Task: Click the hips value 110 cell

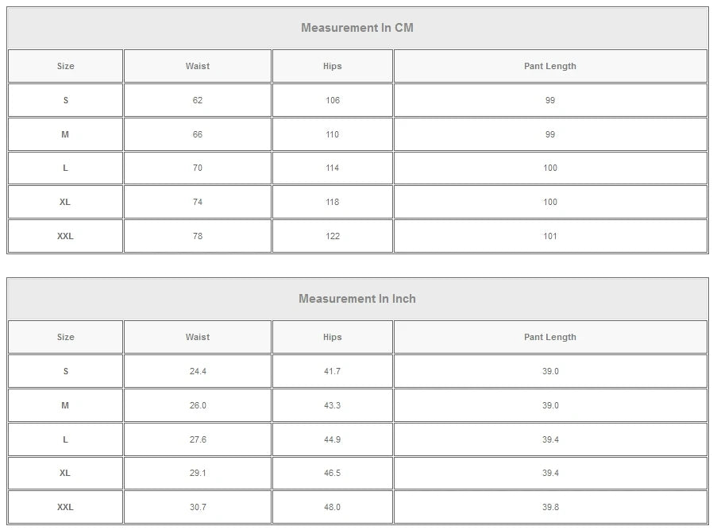Action: 333,134
